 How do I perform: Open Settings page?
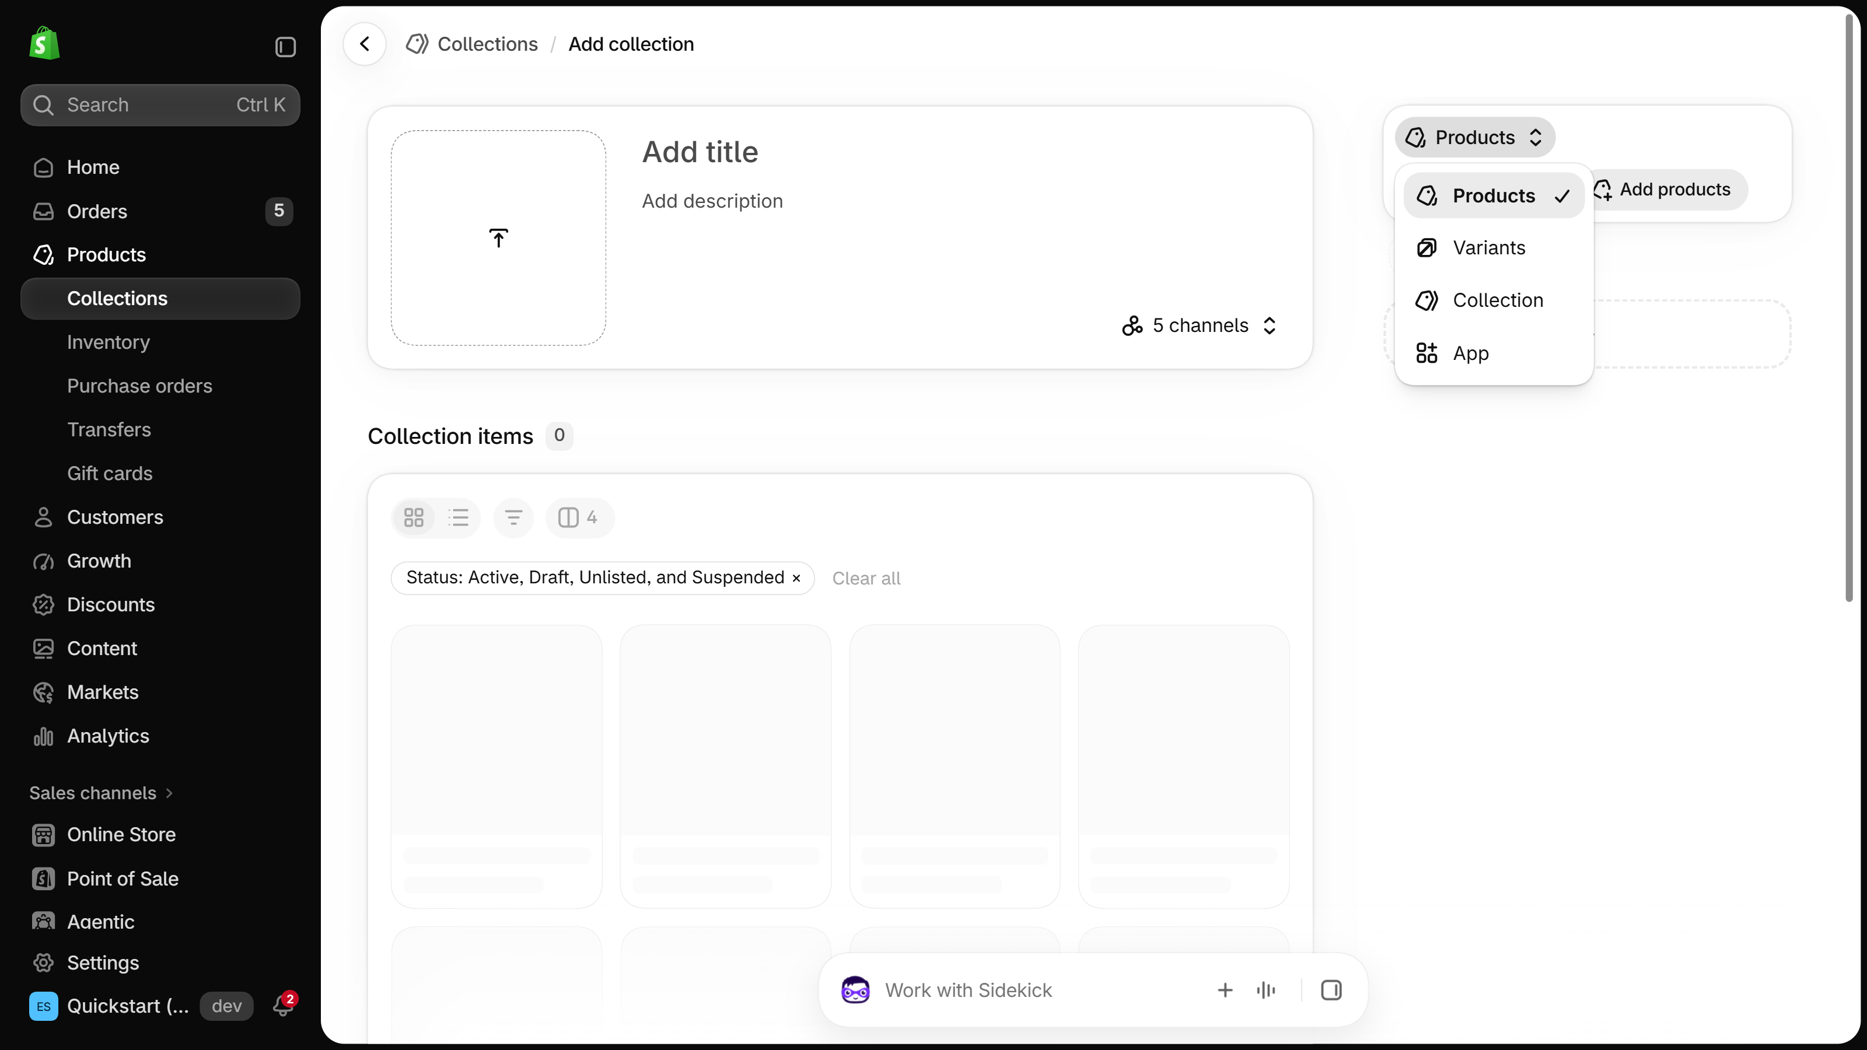point(160,963)
